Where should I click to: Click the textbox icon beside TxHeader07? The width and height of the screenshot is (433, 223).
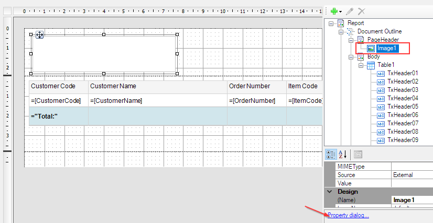(381, 124)
